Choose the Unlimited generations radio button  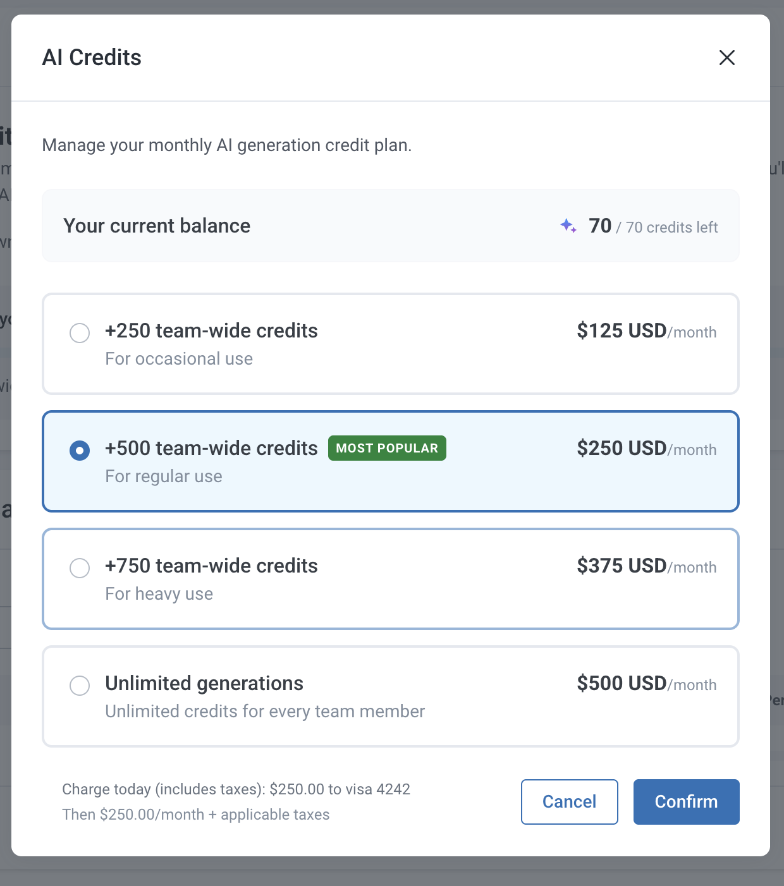click(x=80, y=685)
